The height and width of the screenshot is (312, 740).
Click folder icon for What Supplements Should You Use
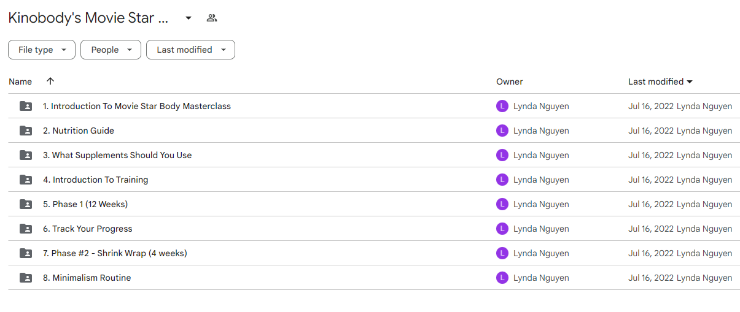click(26, 155)
